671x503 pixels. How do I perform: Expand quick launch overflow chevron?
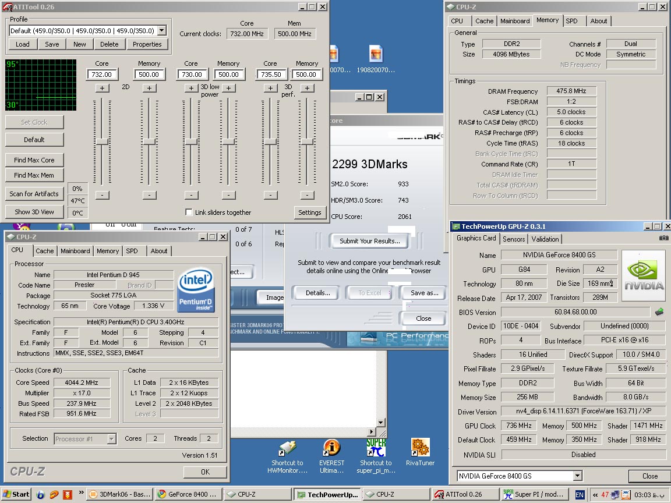click(81, 493)
